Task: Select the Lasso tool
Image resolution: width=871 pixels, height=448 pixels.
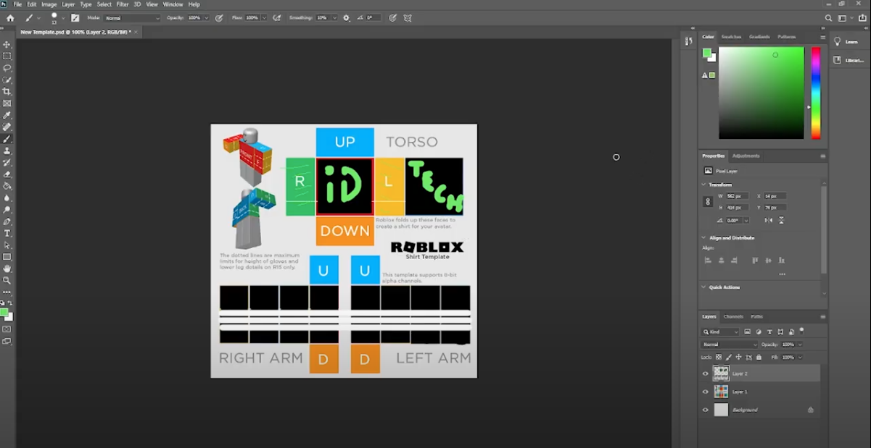Action: click(7, 68)
